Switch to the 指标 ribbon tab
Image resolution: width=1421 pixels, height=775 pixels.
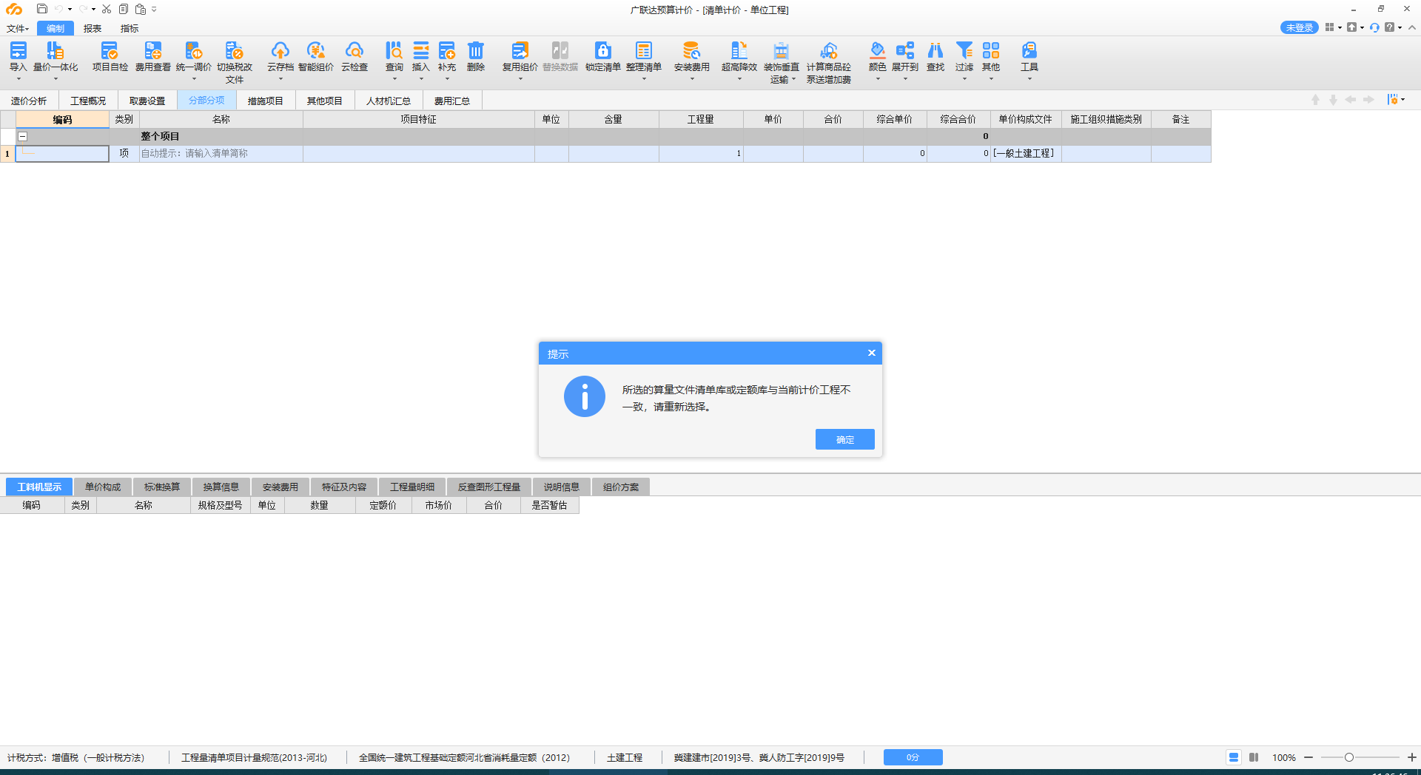pos(130,28)
